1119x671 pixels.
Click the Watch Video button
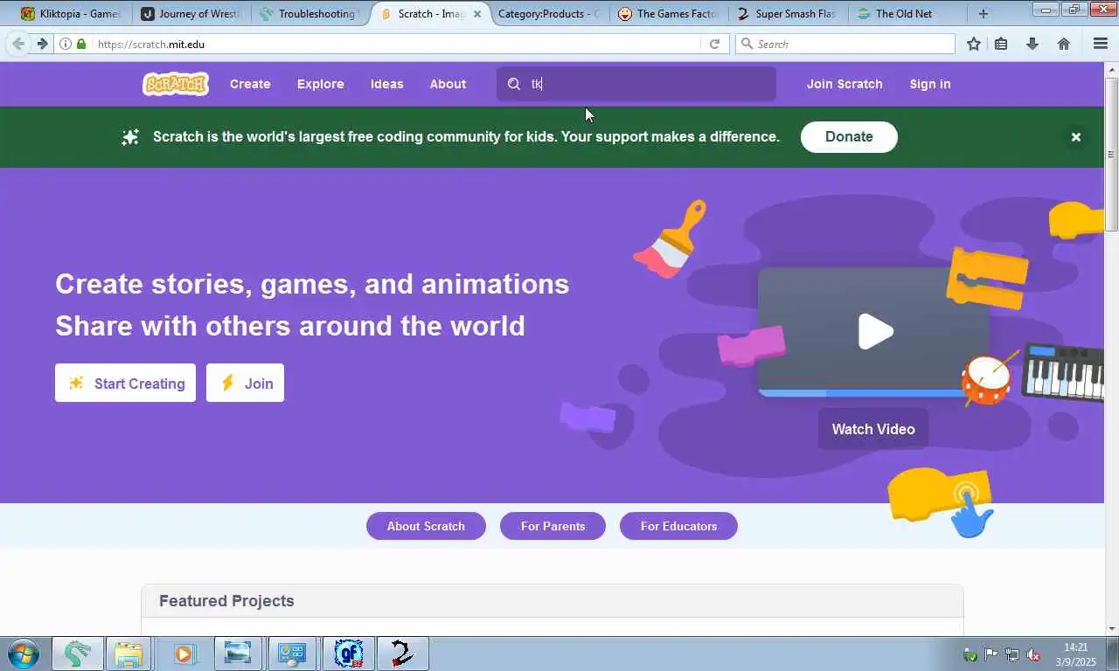(873, 429)
